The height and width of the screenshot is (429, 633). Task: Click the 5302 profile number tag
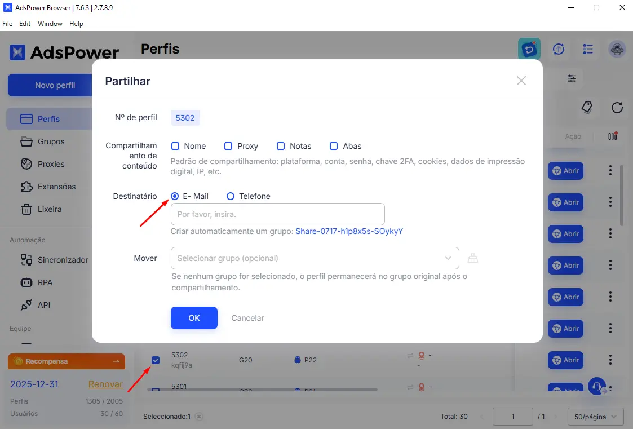(185, 118)
